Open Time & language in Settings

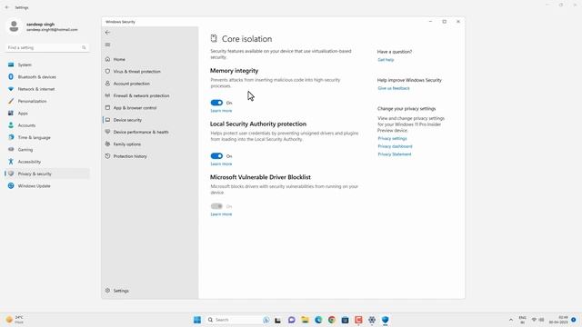47,137
